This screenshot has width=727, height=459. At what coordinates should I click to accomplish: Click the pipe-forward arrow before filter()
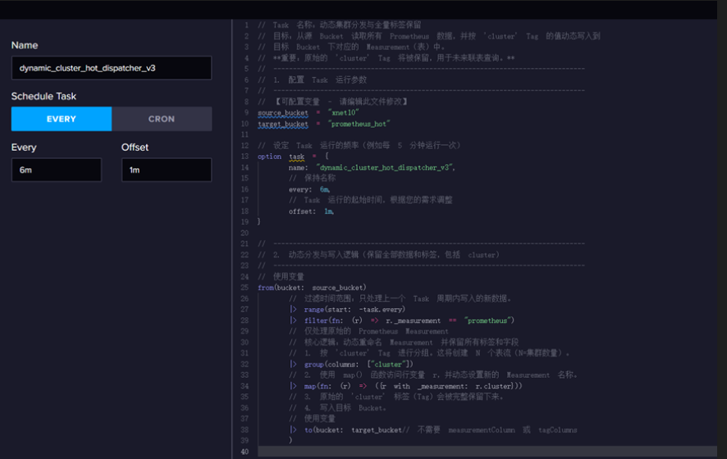(x=293, y=320)
